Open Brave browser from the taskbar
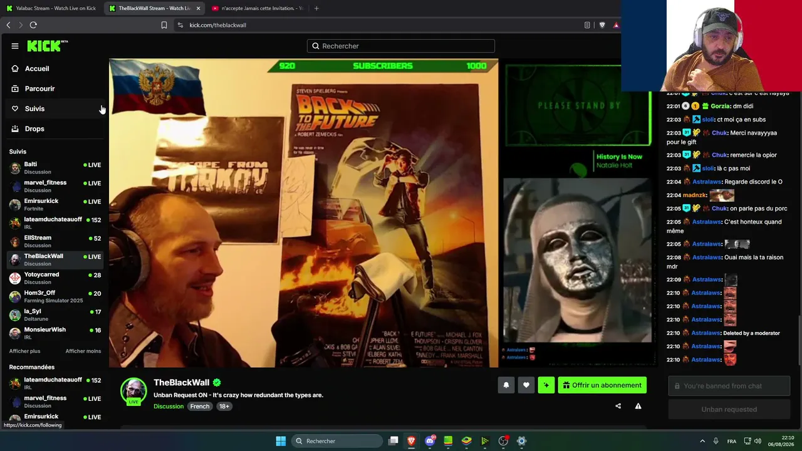Image resolution: width=802 pixels, height=451 pixels. (412, 441)
